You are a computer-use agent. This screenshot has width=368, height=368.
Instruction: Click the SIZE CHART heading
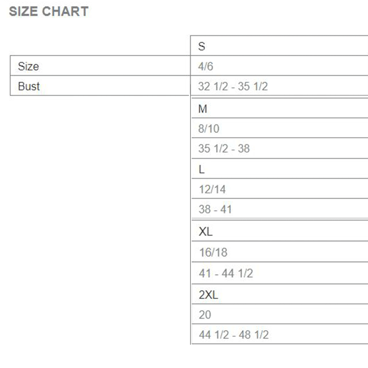click(49, 11)
